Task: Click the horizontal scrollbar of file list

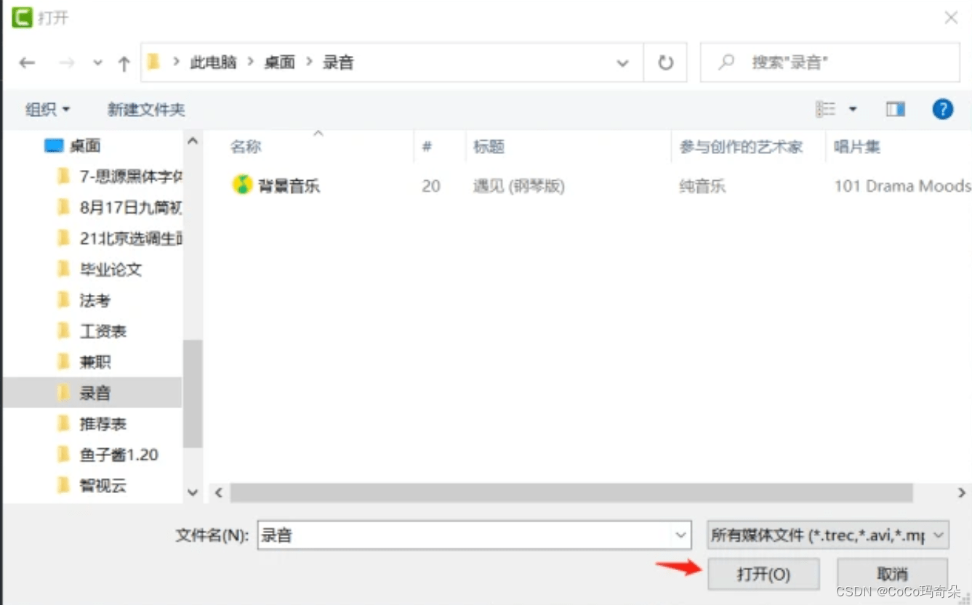Action: [571, 493]
